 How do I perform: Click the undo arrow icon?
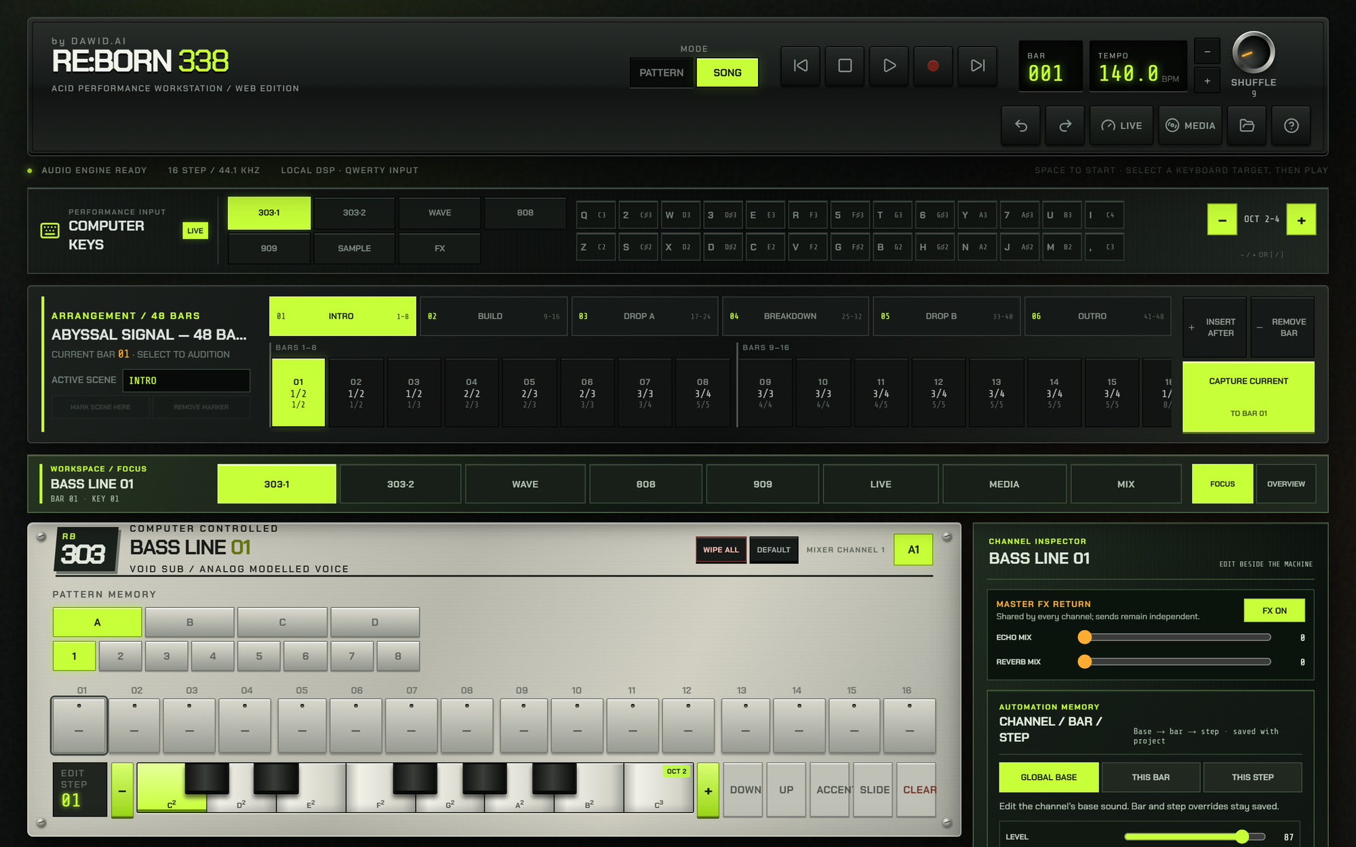click(x=1021, y=126)
